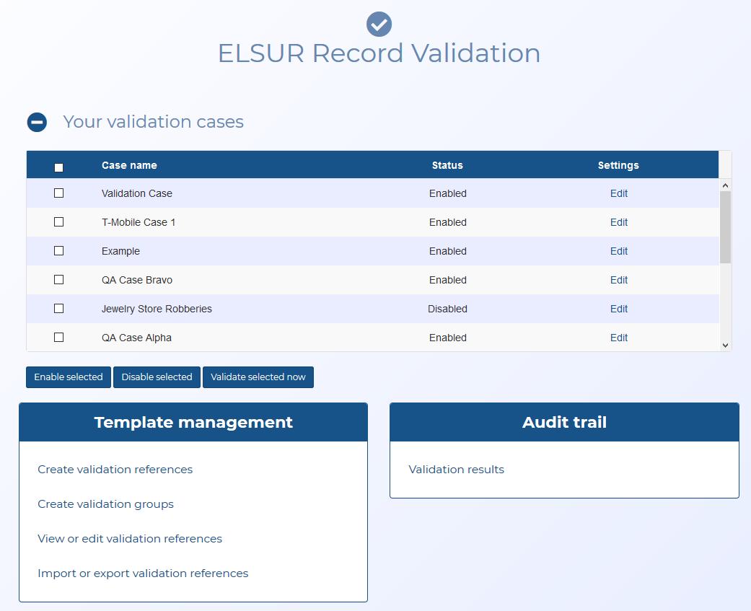Select the T-Mobile Case 1 checkbox
Image resolution: width=751 pixels, height=611 pixels.
tap(59, 222)
